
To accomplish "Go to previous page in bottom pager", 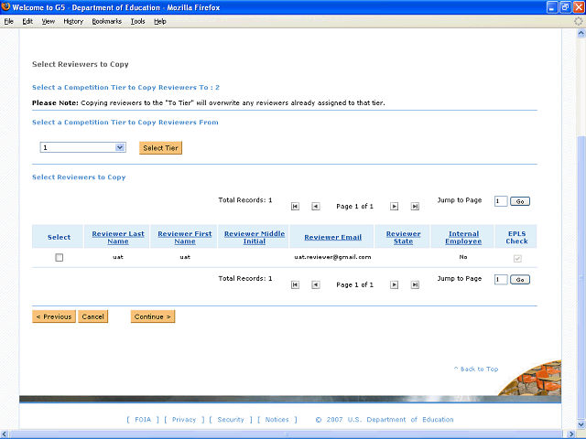I will coord(316,284).
